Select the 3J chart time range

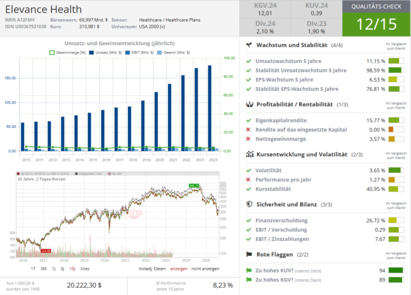tap(62, 269)
